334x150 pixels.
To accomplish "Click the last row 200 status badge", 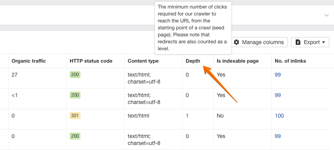I will (x=75, y=136).
